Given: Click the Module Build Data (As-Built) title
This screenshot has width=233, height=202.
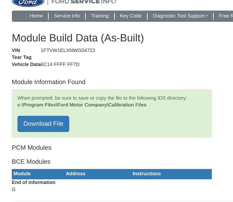Looking at the screenshot, I should click(x=78, y=38).
